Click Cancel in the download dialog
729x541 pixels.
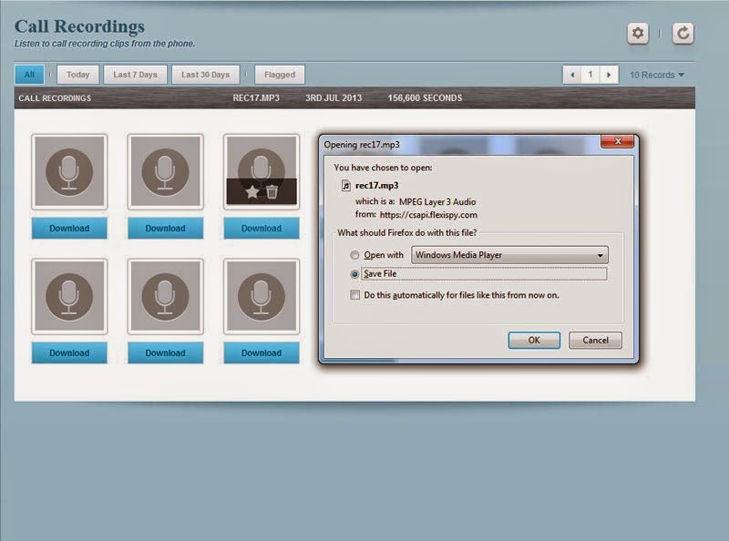click(595, 341)
